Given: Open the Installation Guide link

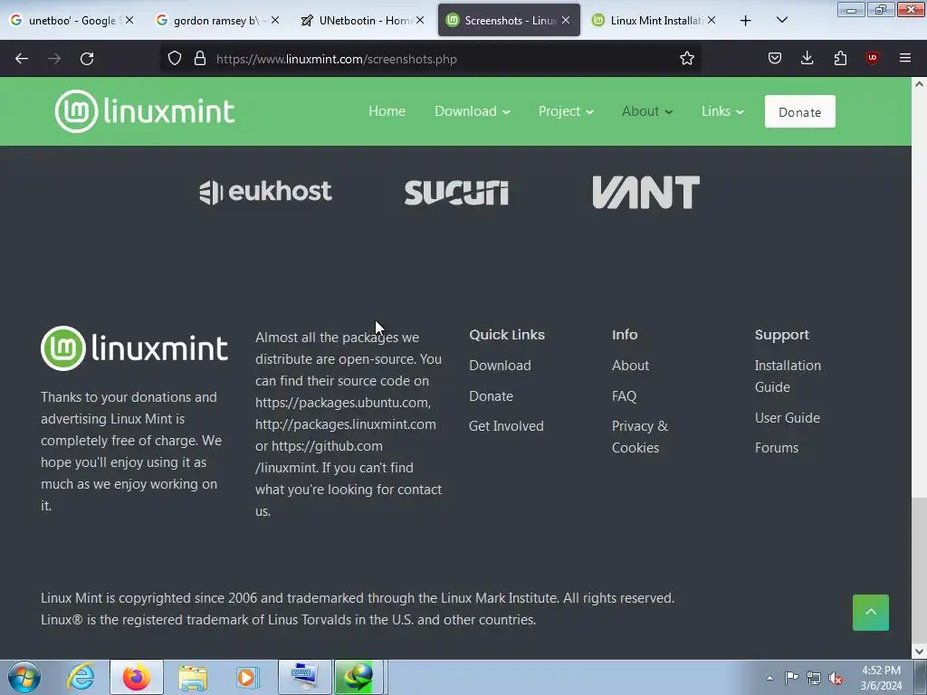Looking at the screenshot, I should (x=788, y=376).
